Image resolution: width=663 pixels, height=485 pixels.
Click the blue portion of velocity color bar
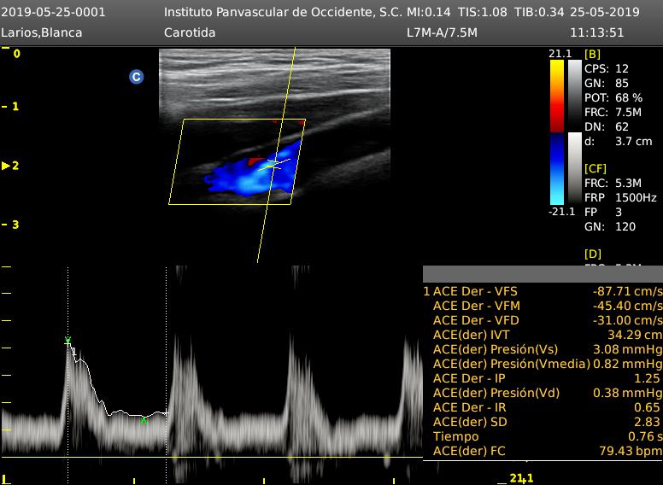click(x=556, y=171)
